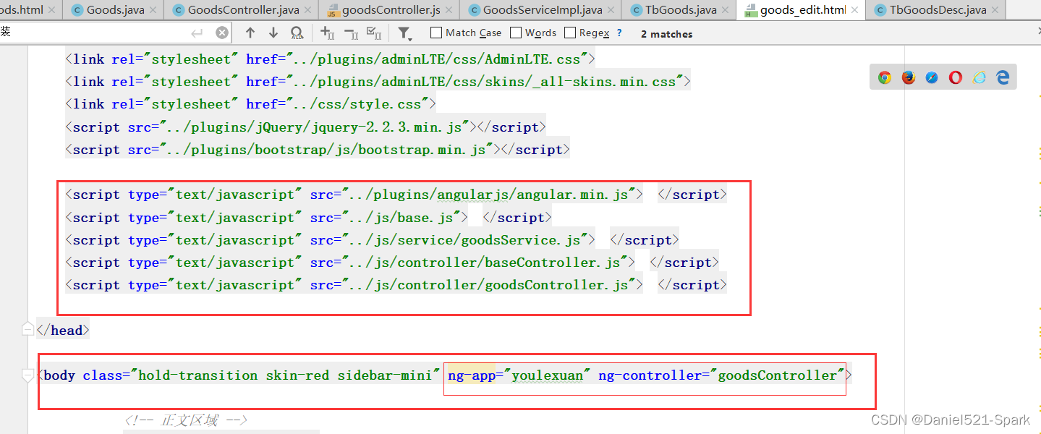Close the TbGoodsDesc.java tab
Image resolution: width=1041 pixels, height=434 pixels.
[x=996, y=10]
